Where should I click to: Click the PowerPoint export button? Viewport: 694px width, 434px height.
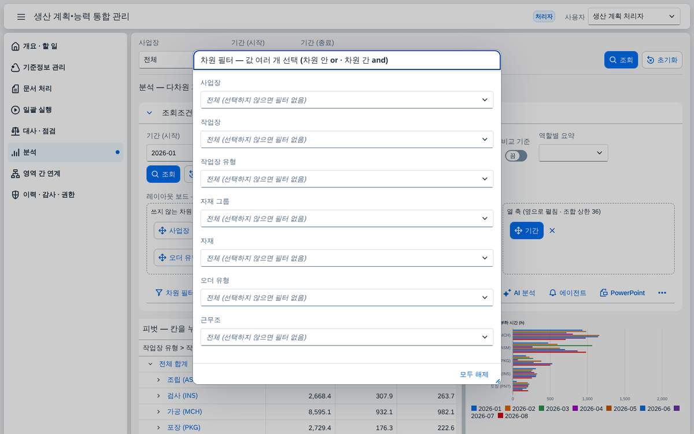tap(622, 293)
